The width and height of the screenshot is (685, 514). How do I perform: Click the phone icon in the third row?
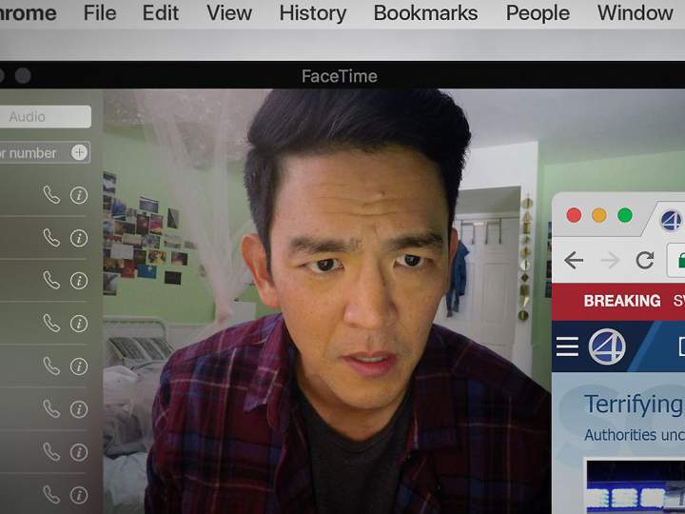(x=51, y=281)
